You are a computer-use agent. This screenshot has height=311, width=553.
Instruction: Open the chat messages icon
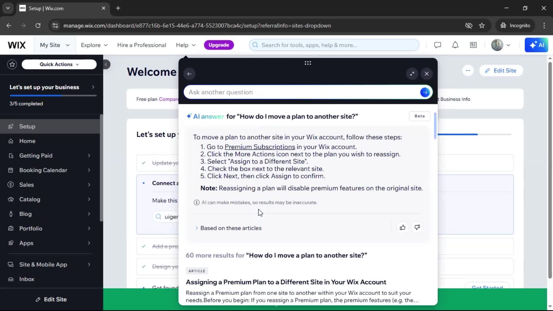(438, 45)
